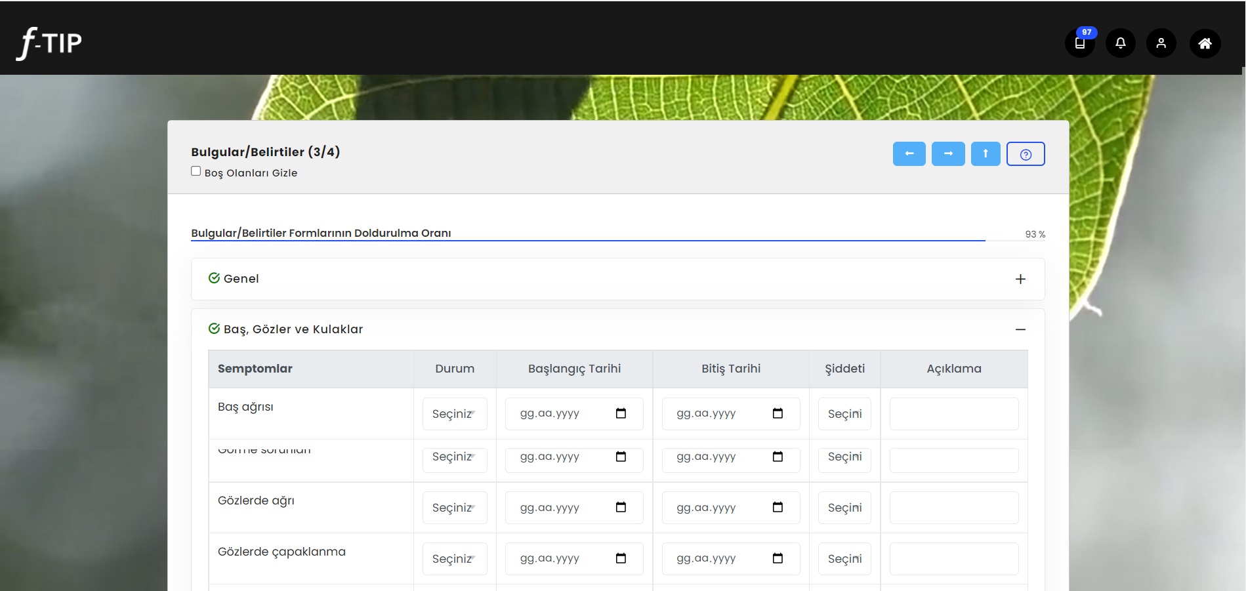Open start date calendar icon for Baş ağrısı
1246x591 pixels.
point(621,413)
